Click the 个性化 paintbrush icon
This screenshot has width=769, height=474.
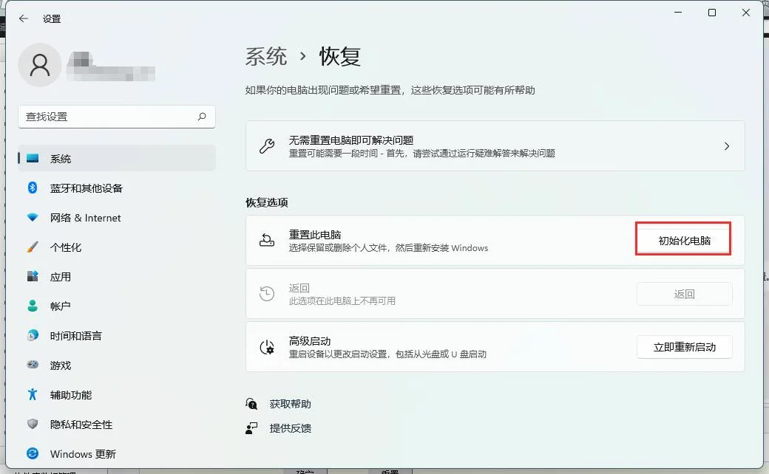(33, 247)
